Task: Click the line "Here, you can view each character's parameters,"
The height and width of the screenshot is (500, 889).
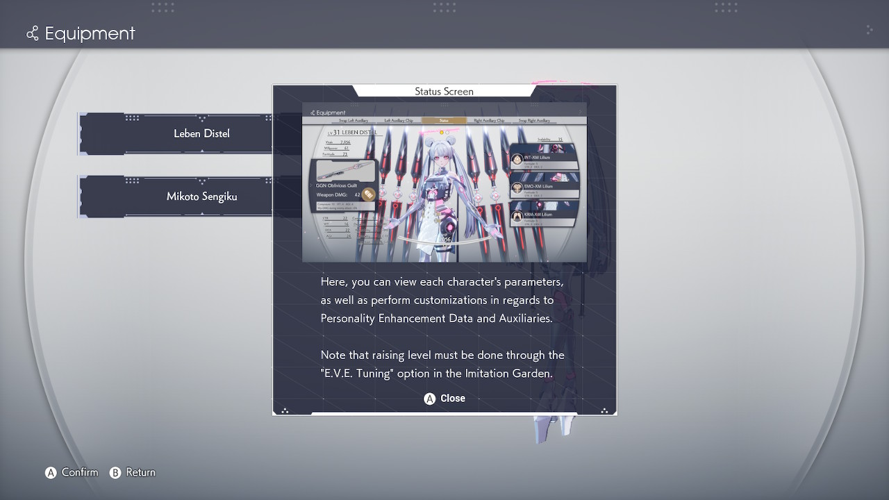Action: tap(442, 282)
